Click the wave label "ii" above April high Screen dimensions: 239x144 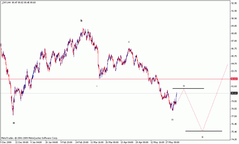129,42
